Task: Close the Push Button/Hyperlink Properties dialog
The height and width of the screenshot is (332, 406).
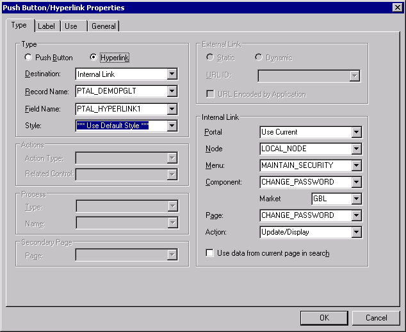Action: (x=398, y=8)
